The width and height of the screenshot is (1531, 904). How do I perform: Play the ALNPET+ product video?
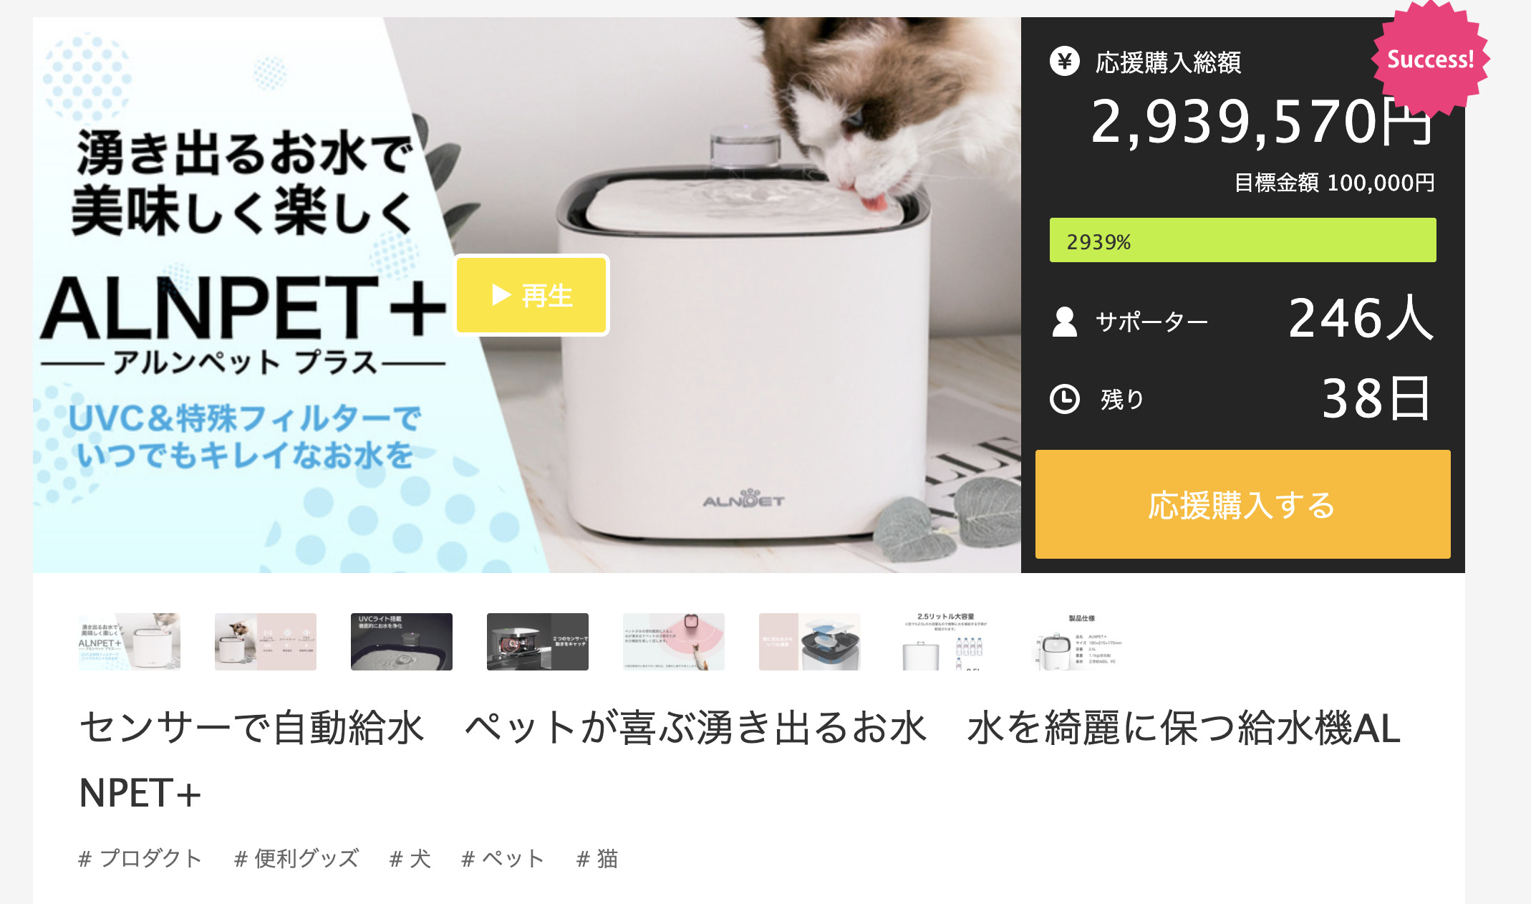[x=532, y=295]
